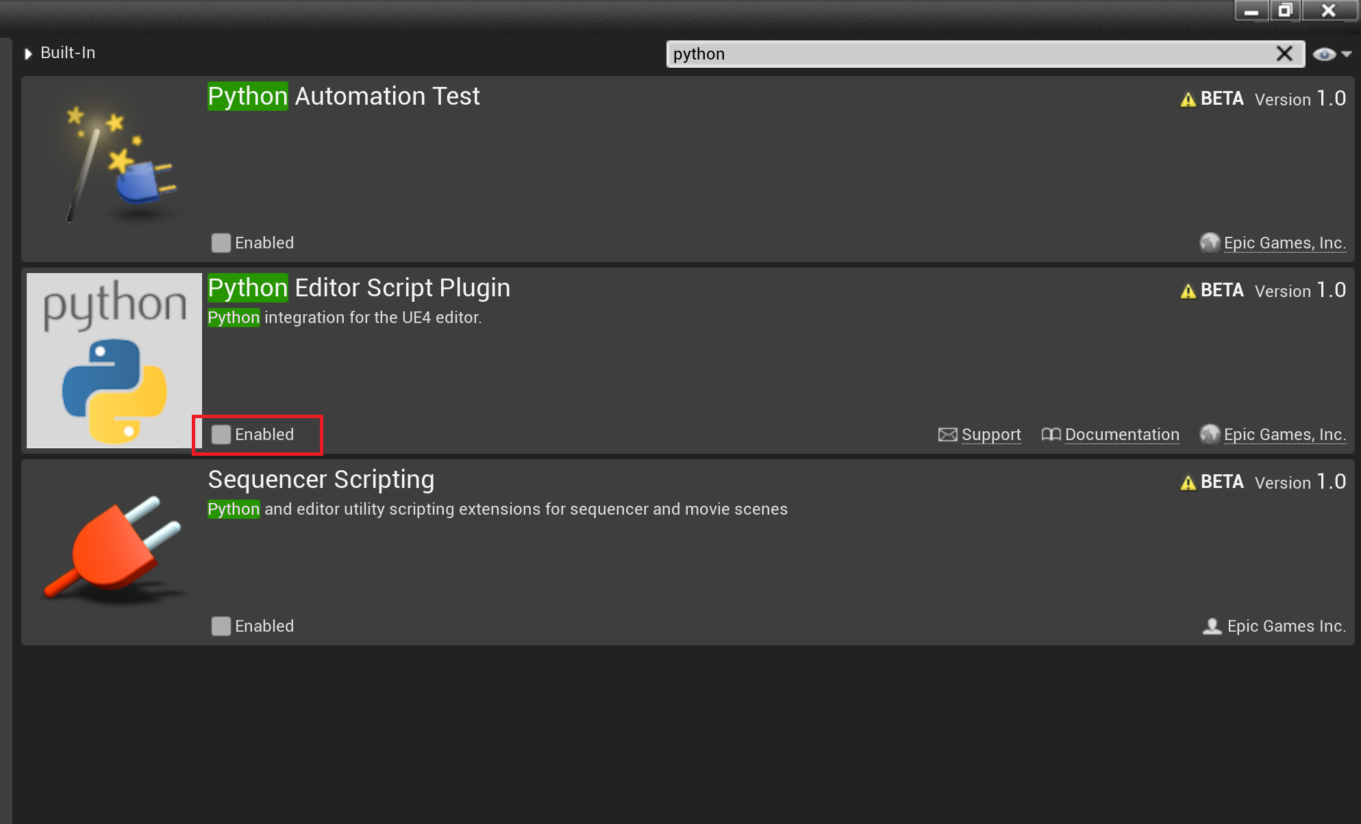Screen dimensions: 1361x824
Task: Clear the python search text with X
Action: [x=1284, y=53]
